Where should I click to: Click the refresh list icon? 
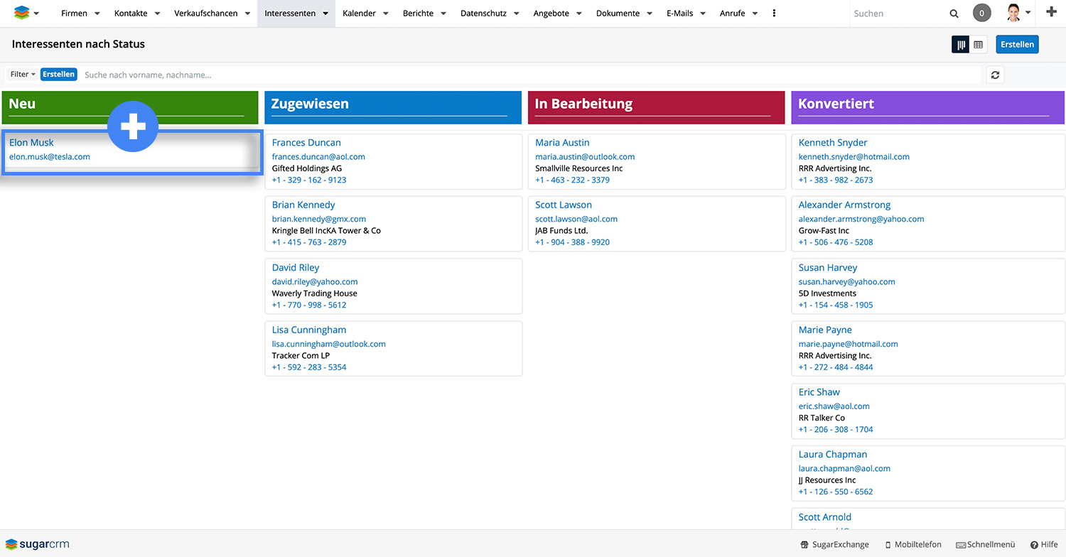coord(995,75)
